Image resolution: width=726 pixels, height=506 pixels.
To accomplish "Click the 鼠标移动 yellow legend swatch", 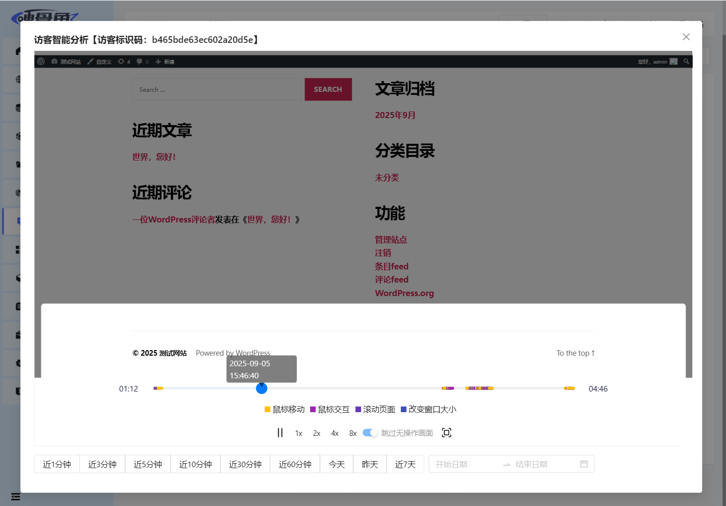I will pos(268,410).
